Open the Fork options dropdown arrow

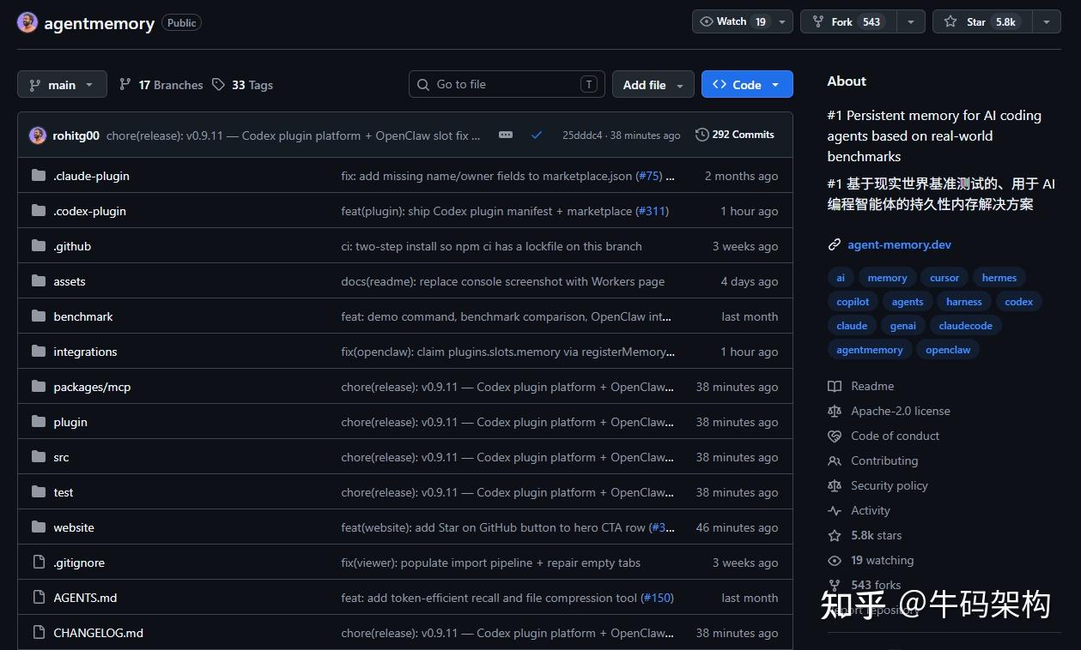911,21
